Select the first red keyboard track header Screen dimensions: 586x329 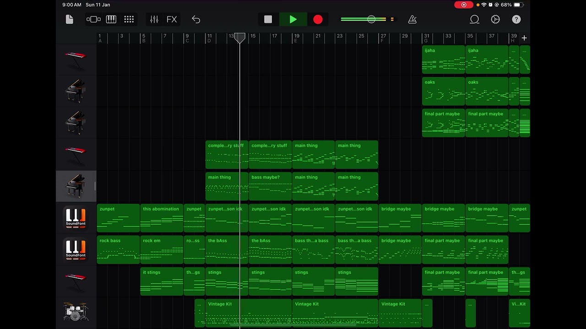[x=76, y=59]
